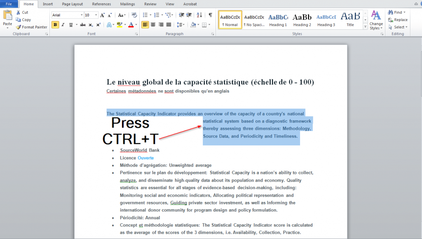Open the Change Case Aa dropdown
The image size is (422, 239).
coord(122,15)
